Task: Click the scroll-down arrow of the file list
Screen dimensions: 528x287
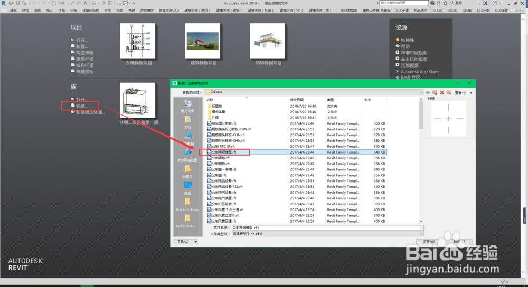Action: click(x=421, y=221)
